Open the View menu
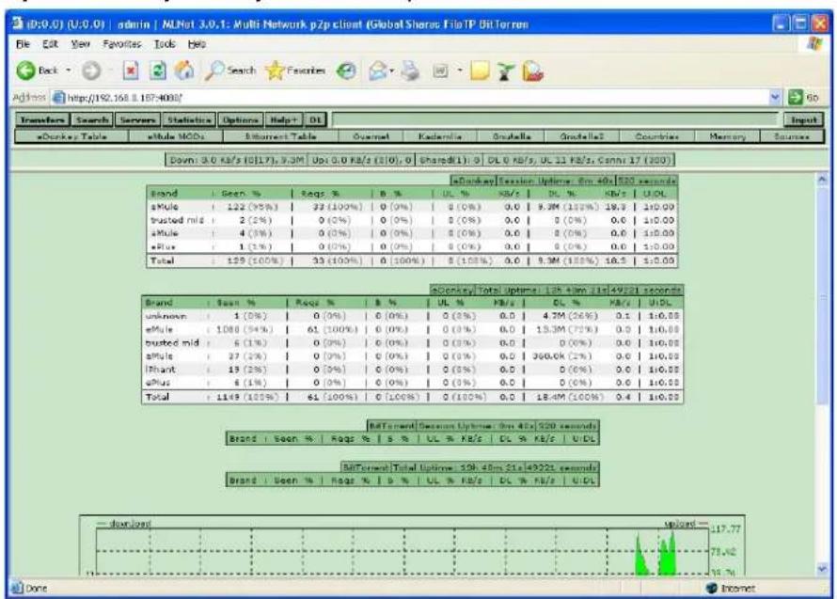837x599 pixels. (81, 44)
